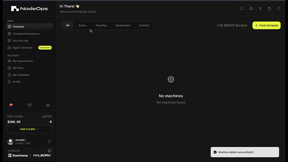Click the logout icon beside username

tap(49, 141)
